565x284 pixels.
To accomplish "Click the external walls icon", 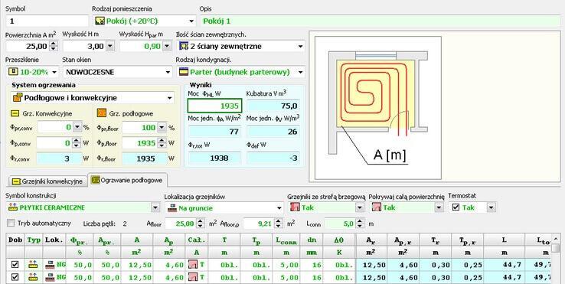I will pos(184,46).
